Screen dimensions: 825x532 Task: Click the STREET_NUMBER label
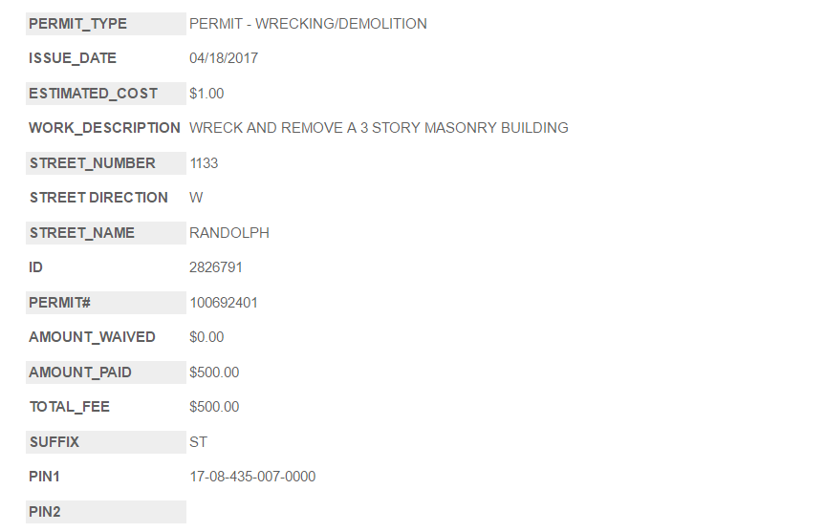[x=92, y=163]
